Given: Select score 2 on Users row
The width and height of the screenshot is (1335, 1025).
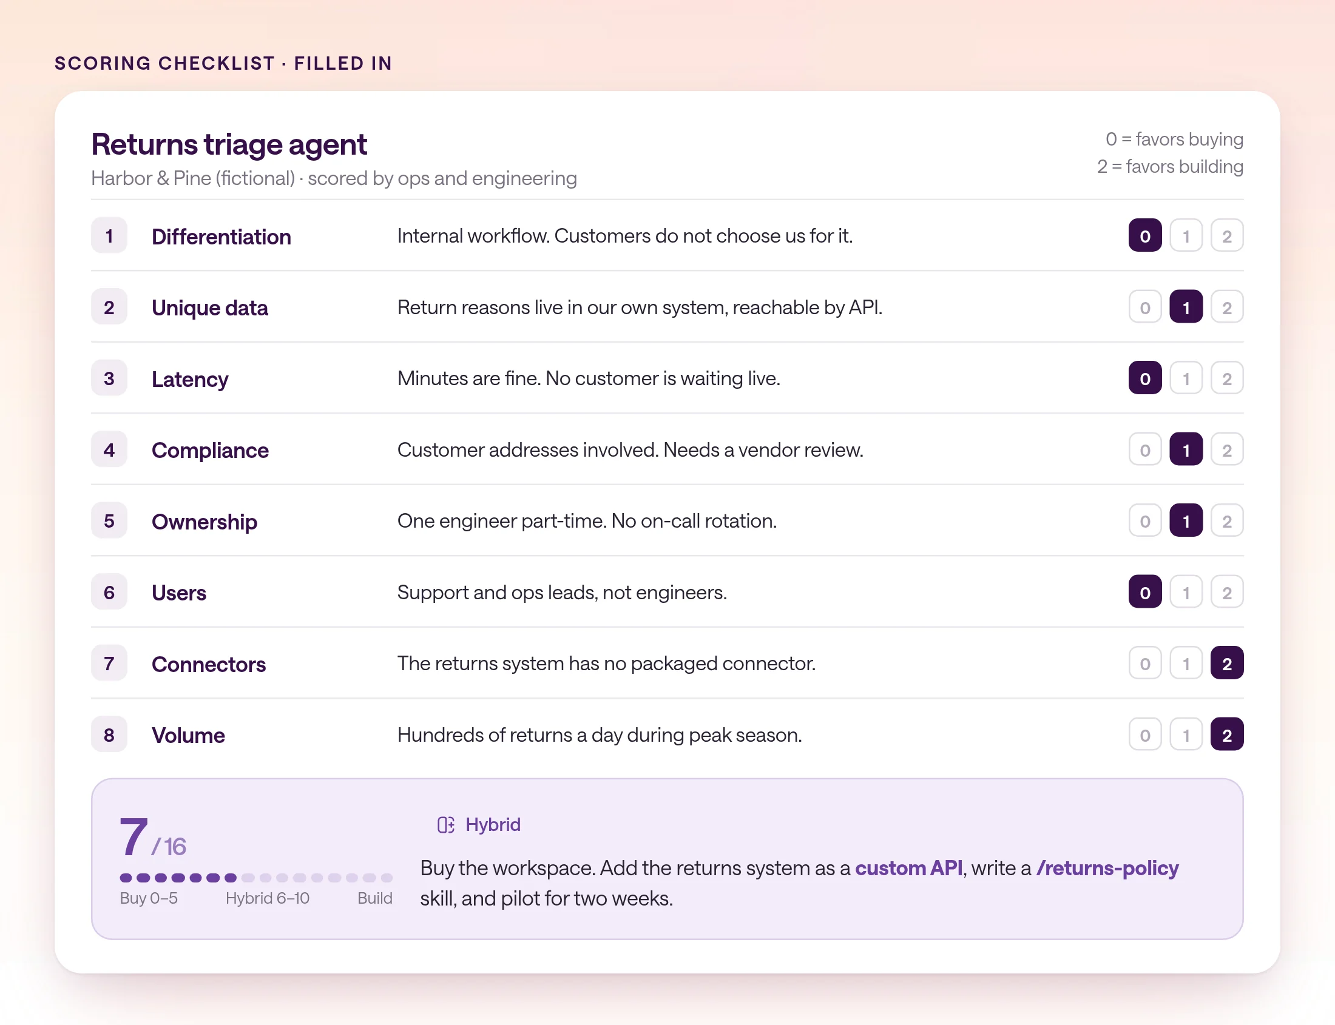Looking at the screenshot, I should pyautogui.click(x=1226, y=592).
